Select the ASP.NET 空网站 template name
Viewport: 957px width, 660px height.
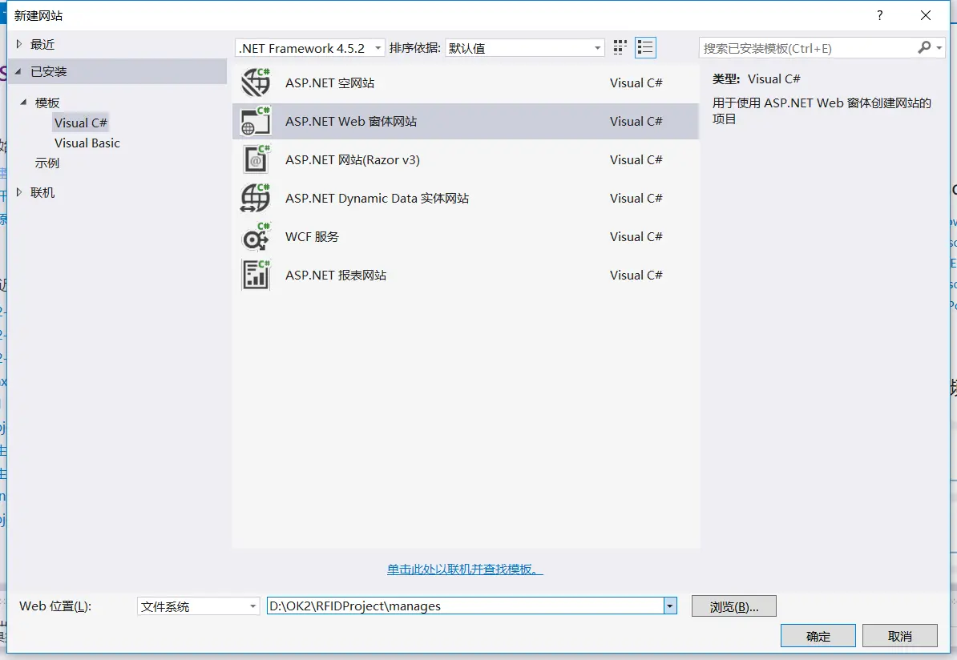329,82
